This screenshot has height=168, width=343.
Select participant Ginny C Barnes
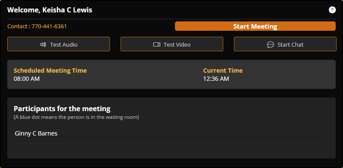36,133
